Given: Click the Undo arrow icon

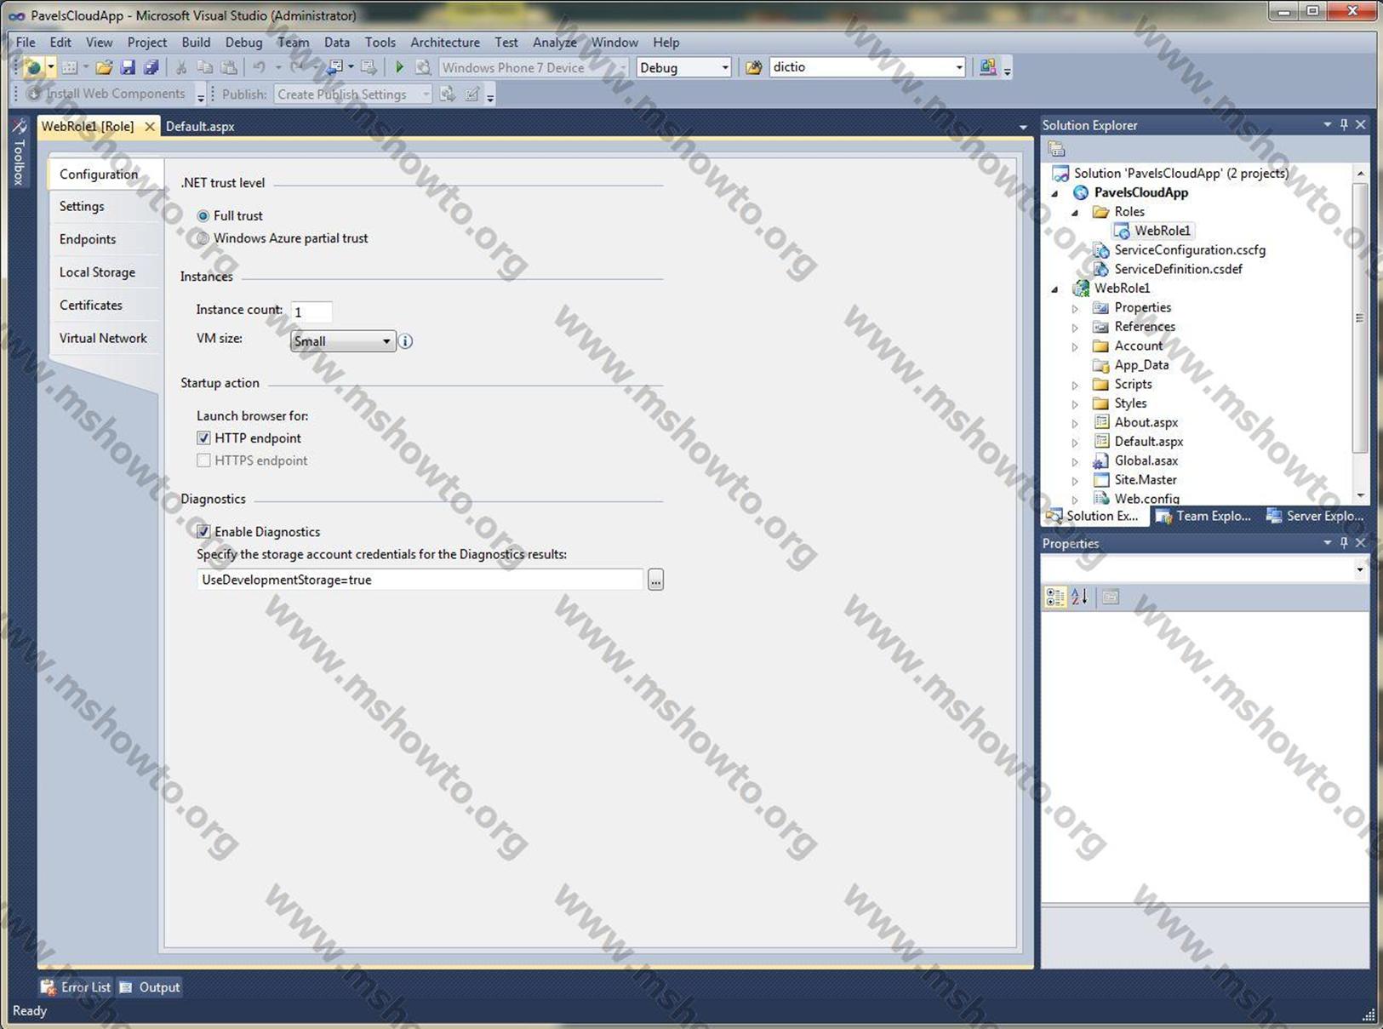Looking at the screenshot, I should [259, 67].
